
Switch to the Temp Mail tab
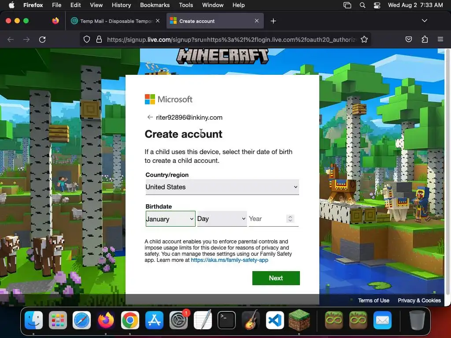(x=115, y=21)
